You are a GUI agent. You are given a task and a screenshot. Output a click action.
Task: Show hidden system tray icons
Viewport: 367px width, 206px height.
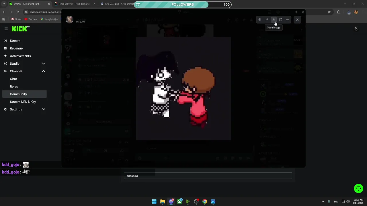(x=323, y=201)
